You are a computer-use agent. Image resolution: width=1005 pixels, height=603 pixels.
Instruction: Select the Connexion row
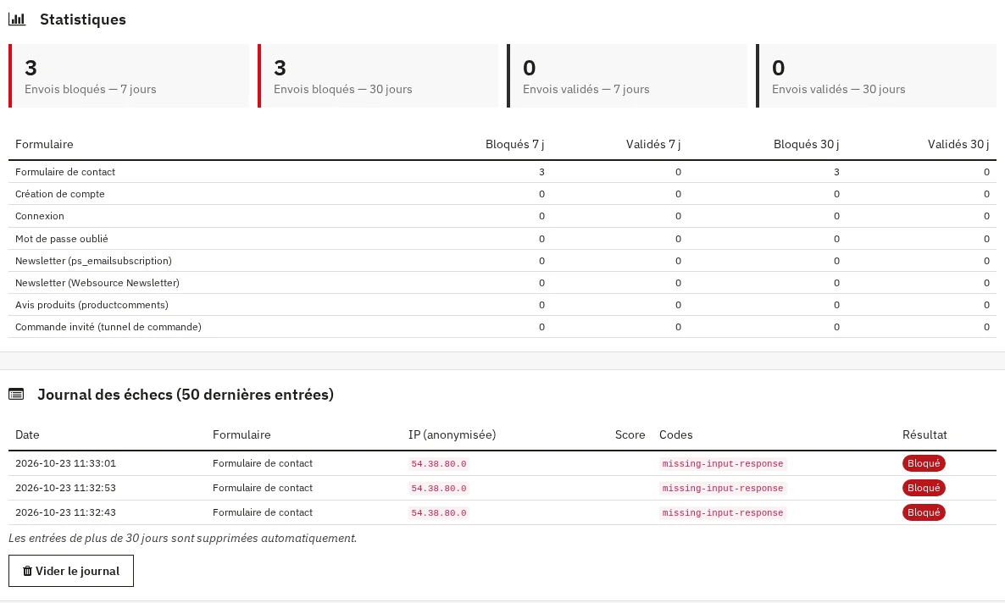502,216
